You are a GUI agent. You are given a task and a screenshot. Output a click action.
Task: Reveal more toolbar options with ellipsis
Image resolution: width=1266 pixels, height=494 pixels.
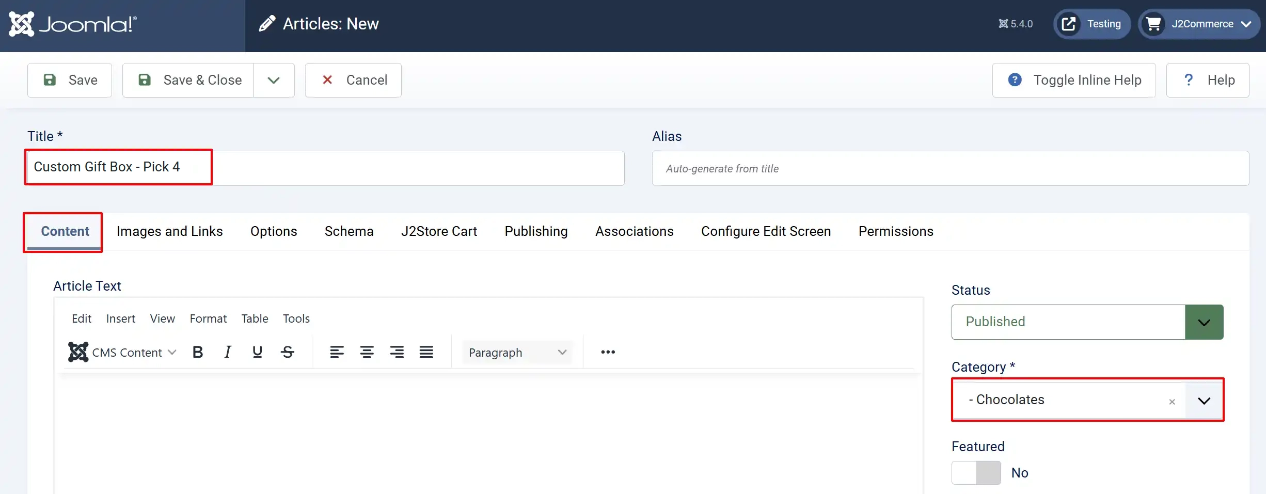[x=608, y=352]
